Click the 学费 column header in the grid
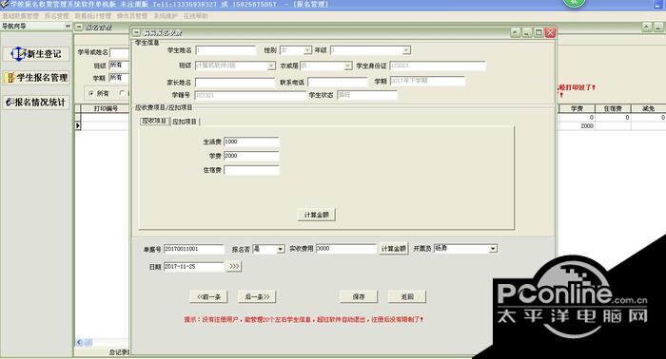The width and height of the screenshot is (666, 359). point(577,108)
